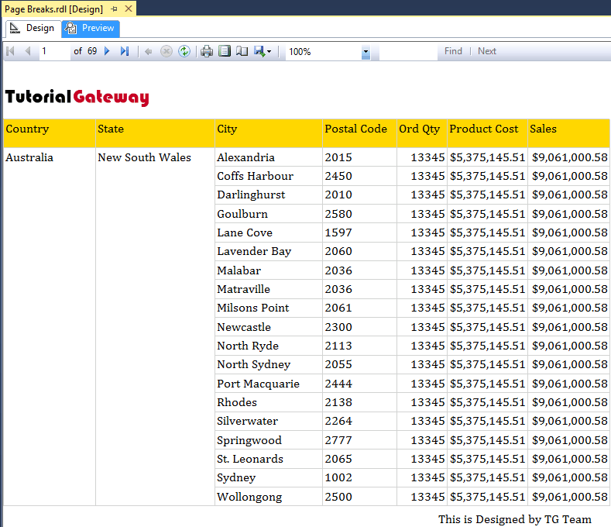Go to the first page of report

10,51
